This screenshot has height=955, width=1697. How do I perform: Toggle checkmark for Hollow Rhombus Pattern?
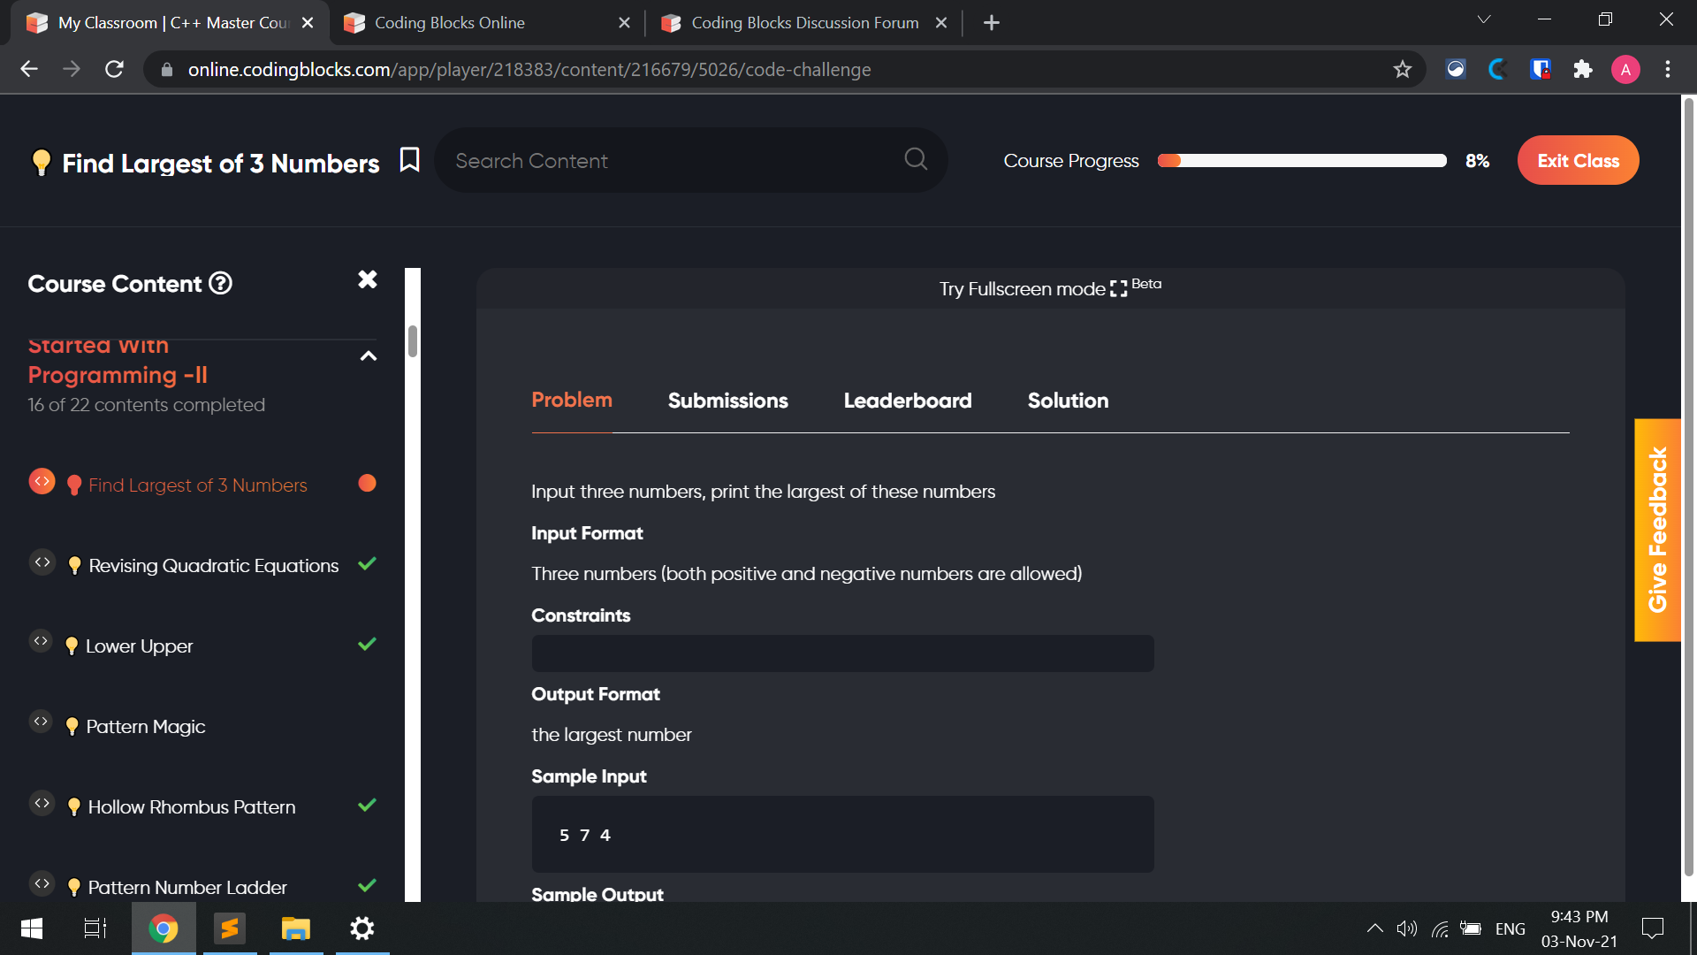(367, 805)
